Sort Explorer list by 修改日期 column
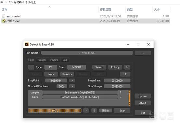 pos(106,9)
